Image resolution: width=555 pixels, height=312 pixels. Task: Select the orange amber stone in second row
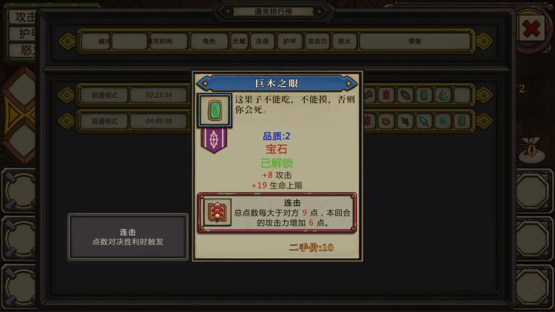coord(386,121)
